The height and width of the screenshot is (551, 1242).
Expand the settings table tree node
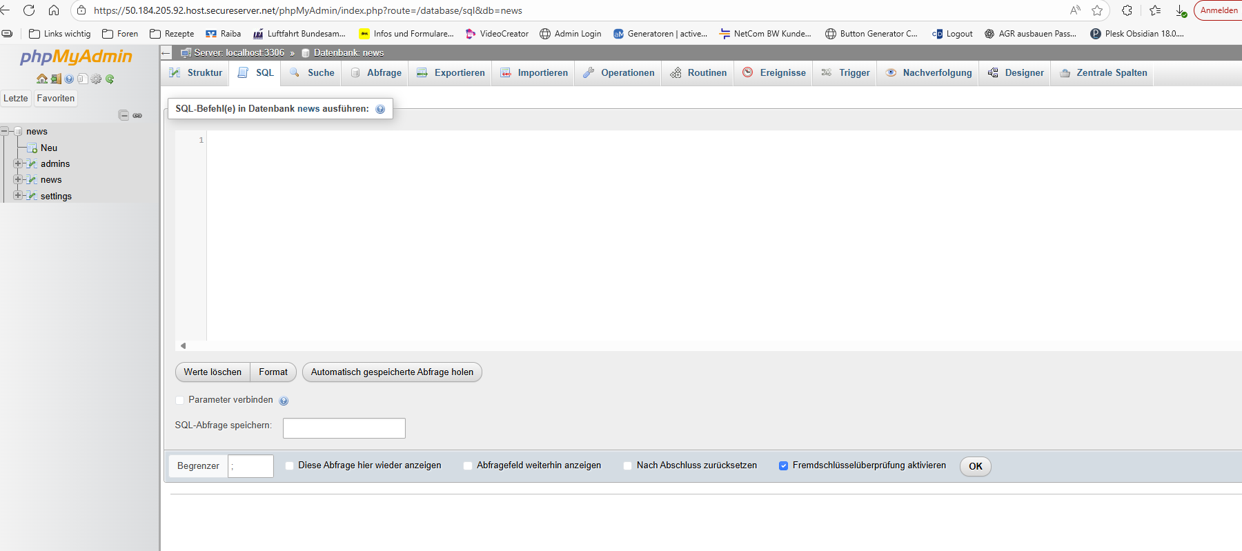pyautogui.click(x=17, y=196)
